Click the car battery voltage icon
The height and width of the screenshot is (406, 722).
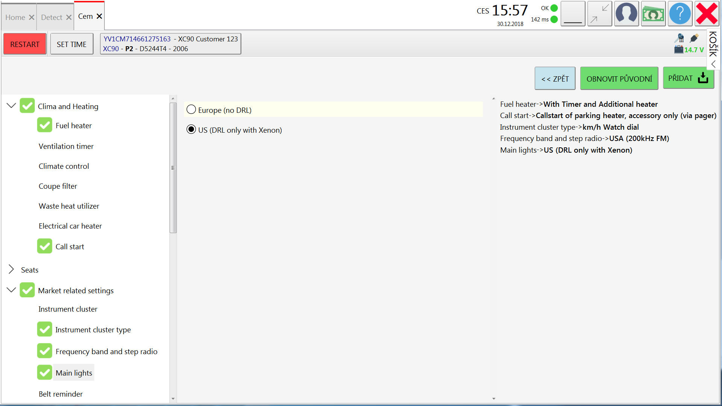click(x=678, y=49)
